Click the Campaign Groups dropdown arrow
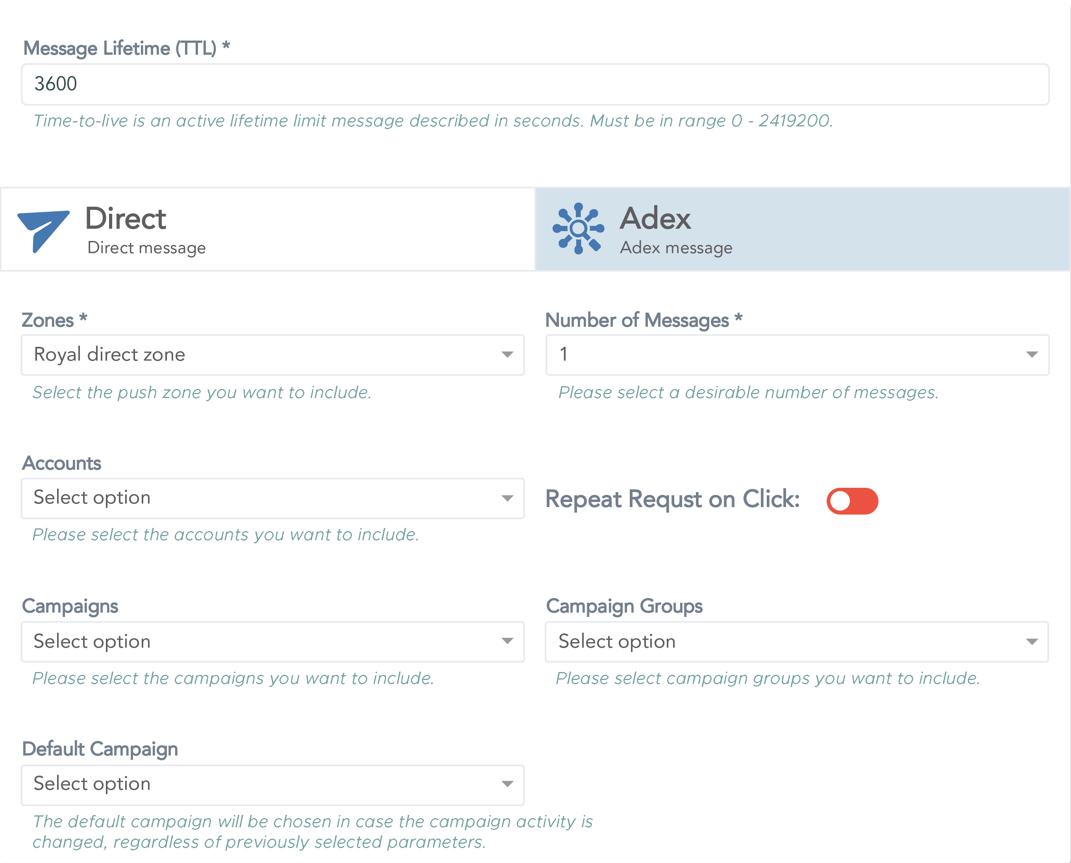This screenshot has height=863, width=1071. point(1032,642)
